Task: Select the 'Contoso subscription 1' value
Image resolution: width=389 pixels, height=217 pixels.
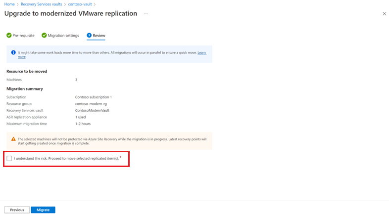Action: pos(94,97)
